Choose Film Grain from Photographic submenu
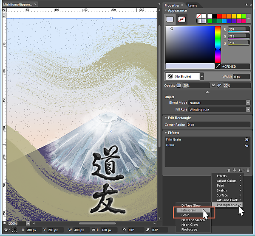Viewport: 255px width, 236px height. click(189, 210)
